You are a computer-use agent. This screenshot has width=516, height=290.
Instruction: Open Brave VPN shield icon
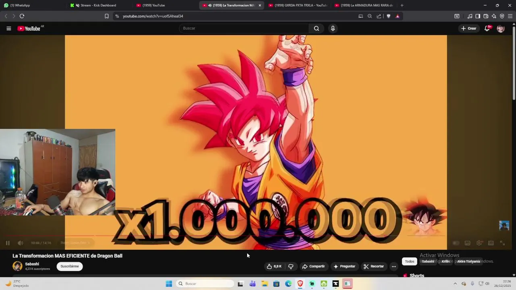(502, 16)
